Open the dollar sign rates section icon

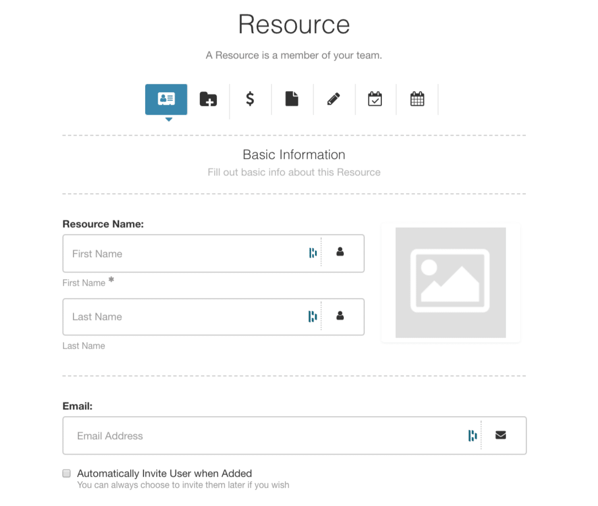[x=250, y=99]
